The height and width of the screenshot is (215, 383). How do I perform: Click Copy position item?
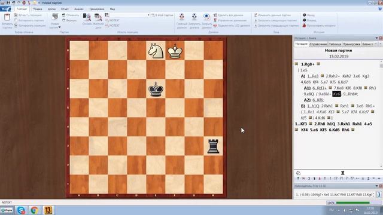click(x=30, y=26)
